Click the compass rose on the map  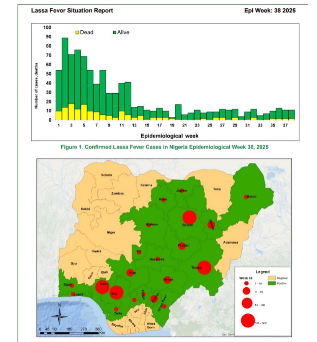point(59,315)
